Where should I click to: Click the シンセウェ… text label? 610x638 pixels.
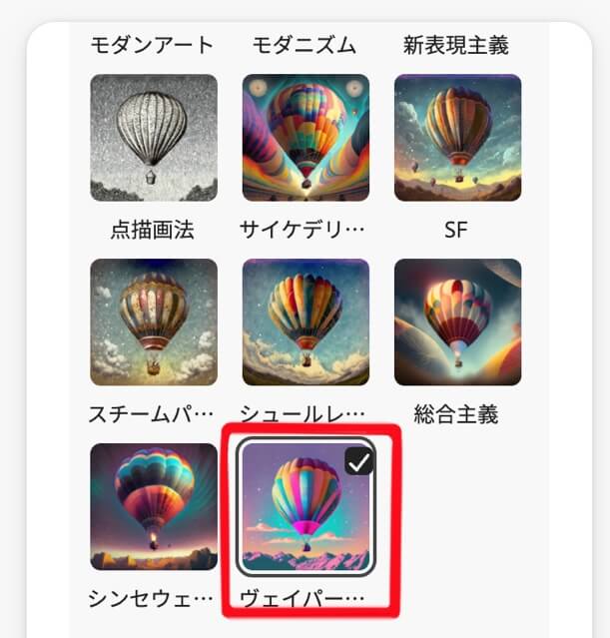[151, 598]
